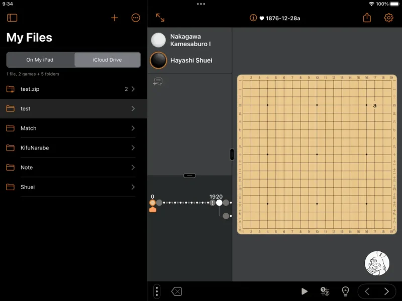Advance to the next move
The width and height of the screenshot is (402, 301).
(386, 291)
